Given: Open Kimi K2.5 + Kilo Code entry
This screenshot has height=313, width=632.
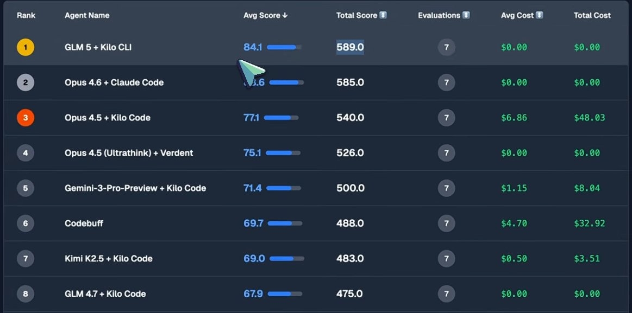Looking at the screenshot, I should tap(109, 259).
